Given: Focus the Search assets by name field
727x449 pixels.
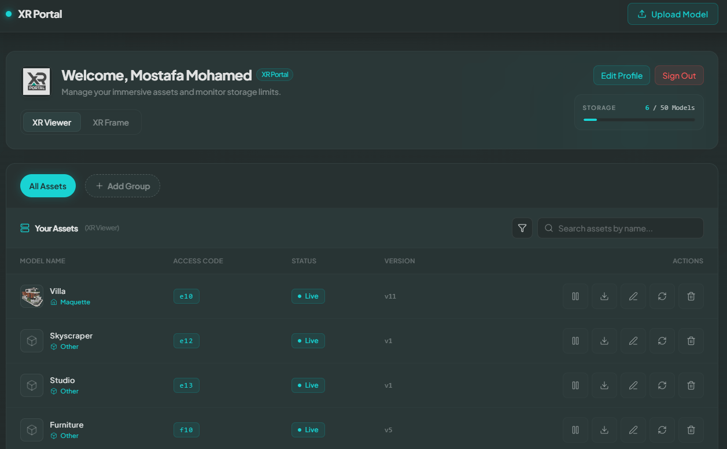Looking at the screenshot, I should pyautogui.click(x=621, y=228).
